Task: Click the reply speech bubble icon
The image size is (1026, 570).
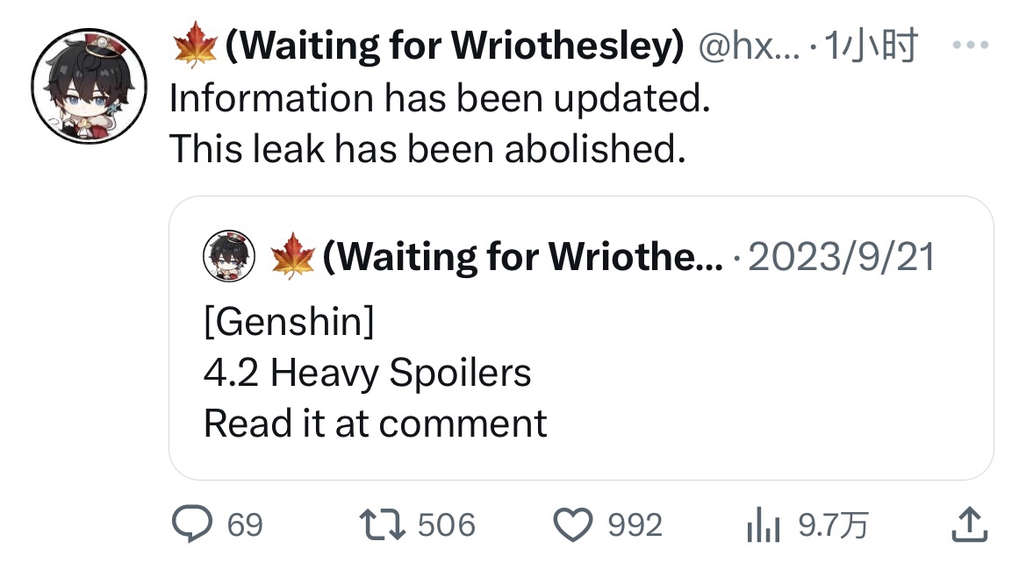Action: coord(191,524)
